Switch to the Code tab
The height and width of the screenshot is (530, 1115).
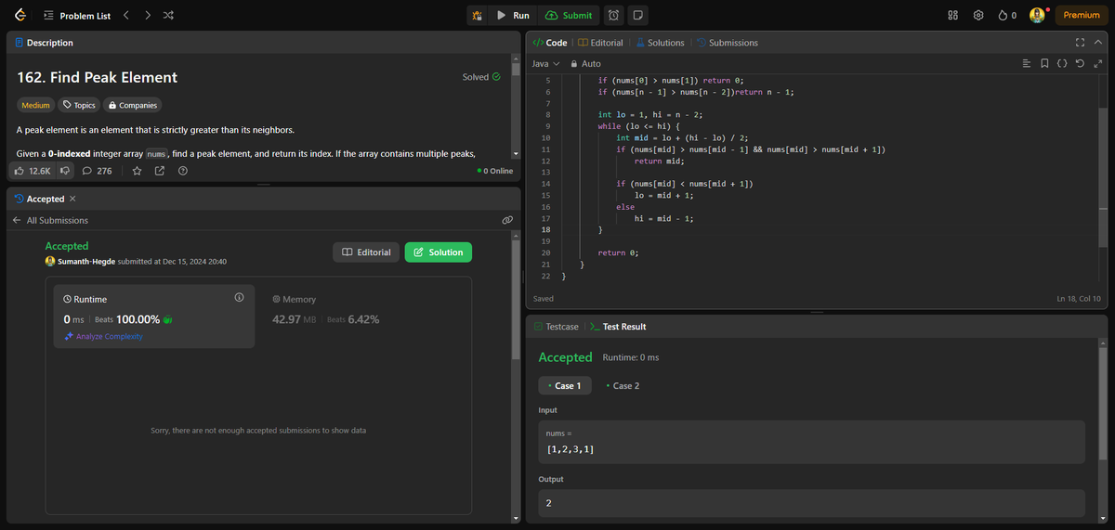point(550,43)
